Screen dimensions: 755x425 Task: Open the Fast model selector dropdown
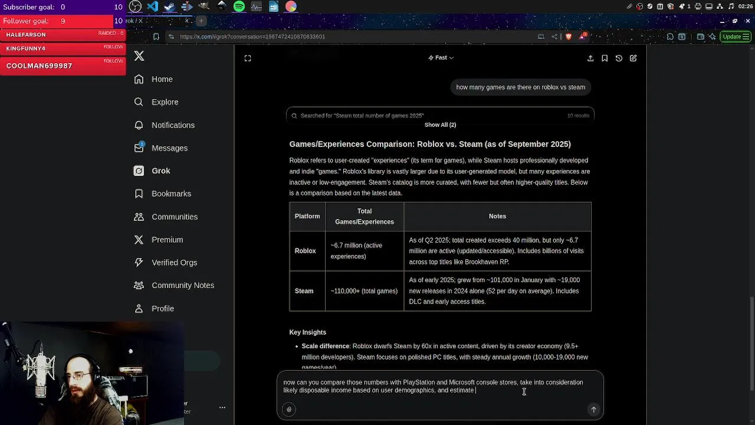coord(441,58)
